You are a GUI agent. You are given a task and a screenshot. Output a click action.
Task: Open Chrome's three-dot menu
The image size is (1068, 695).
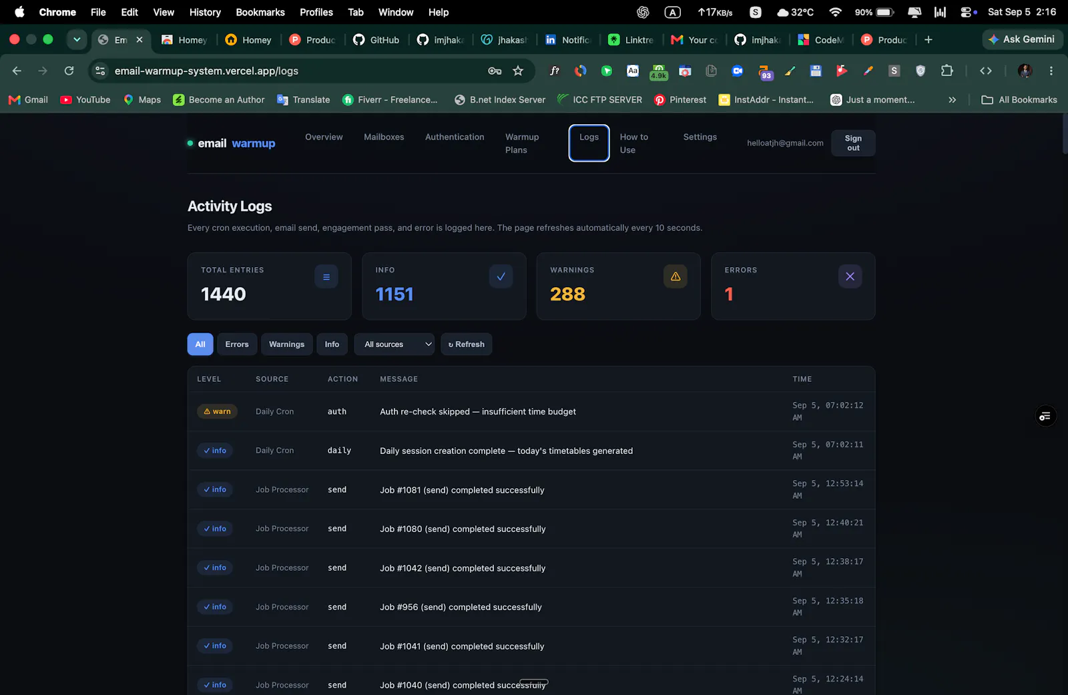point(1051,71)
